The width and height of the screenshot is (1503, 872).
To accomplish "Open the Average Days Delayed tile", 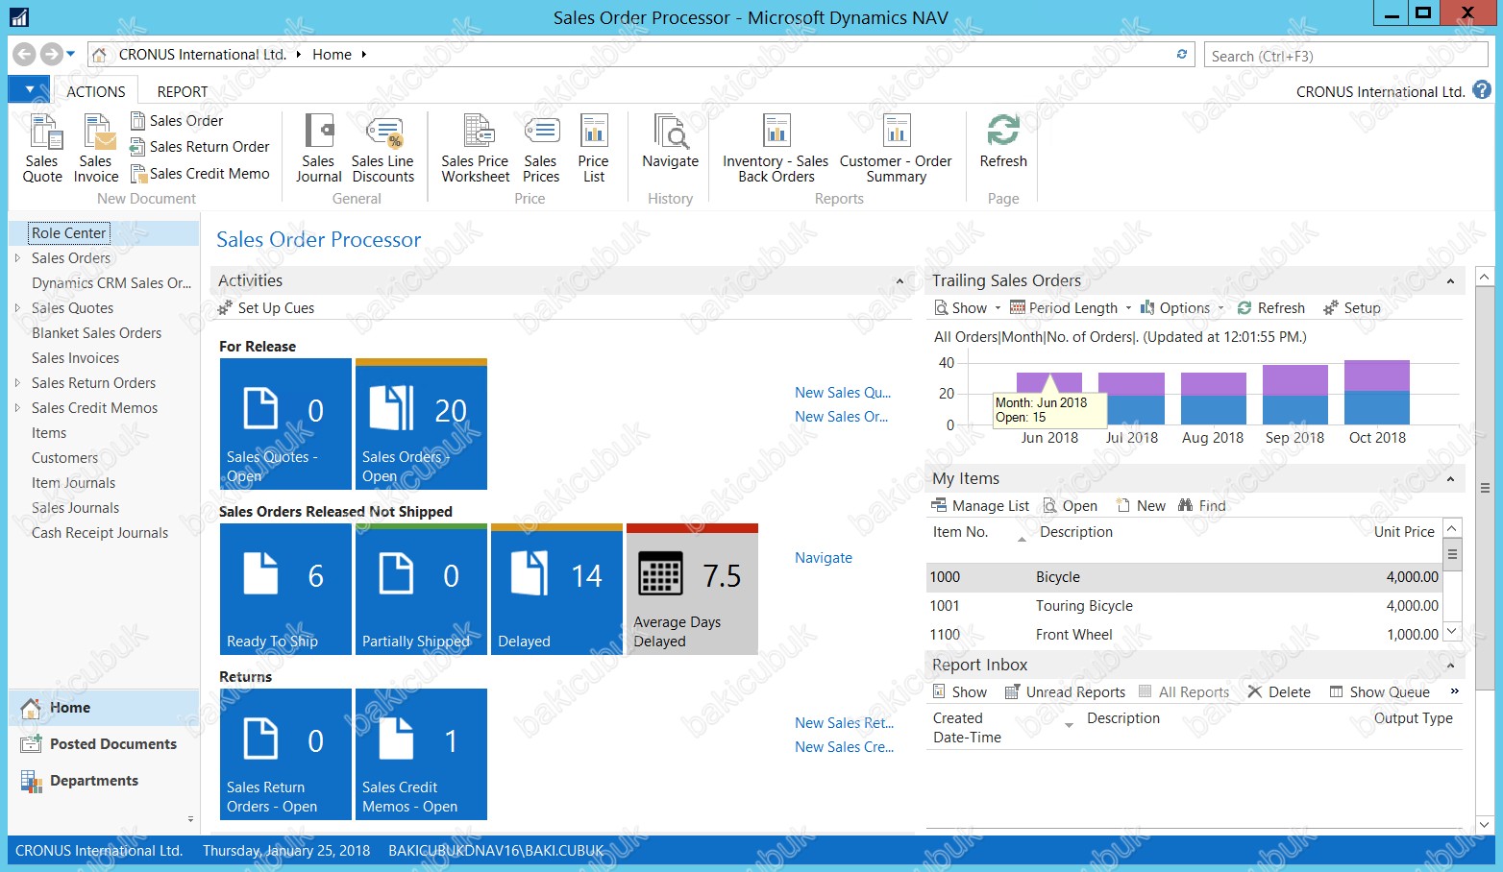I will tap(692, 589).
